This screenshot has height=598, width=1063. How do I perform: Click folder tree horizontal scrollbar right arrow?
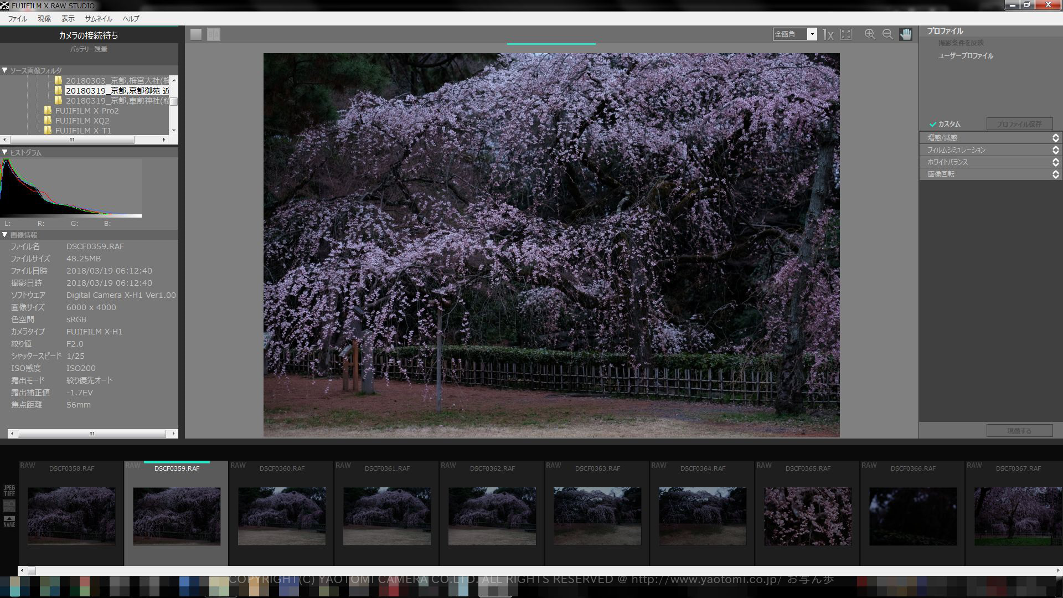click(164, 140)
